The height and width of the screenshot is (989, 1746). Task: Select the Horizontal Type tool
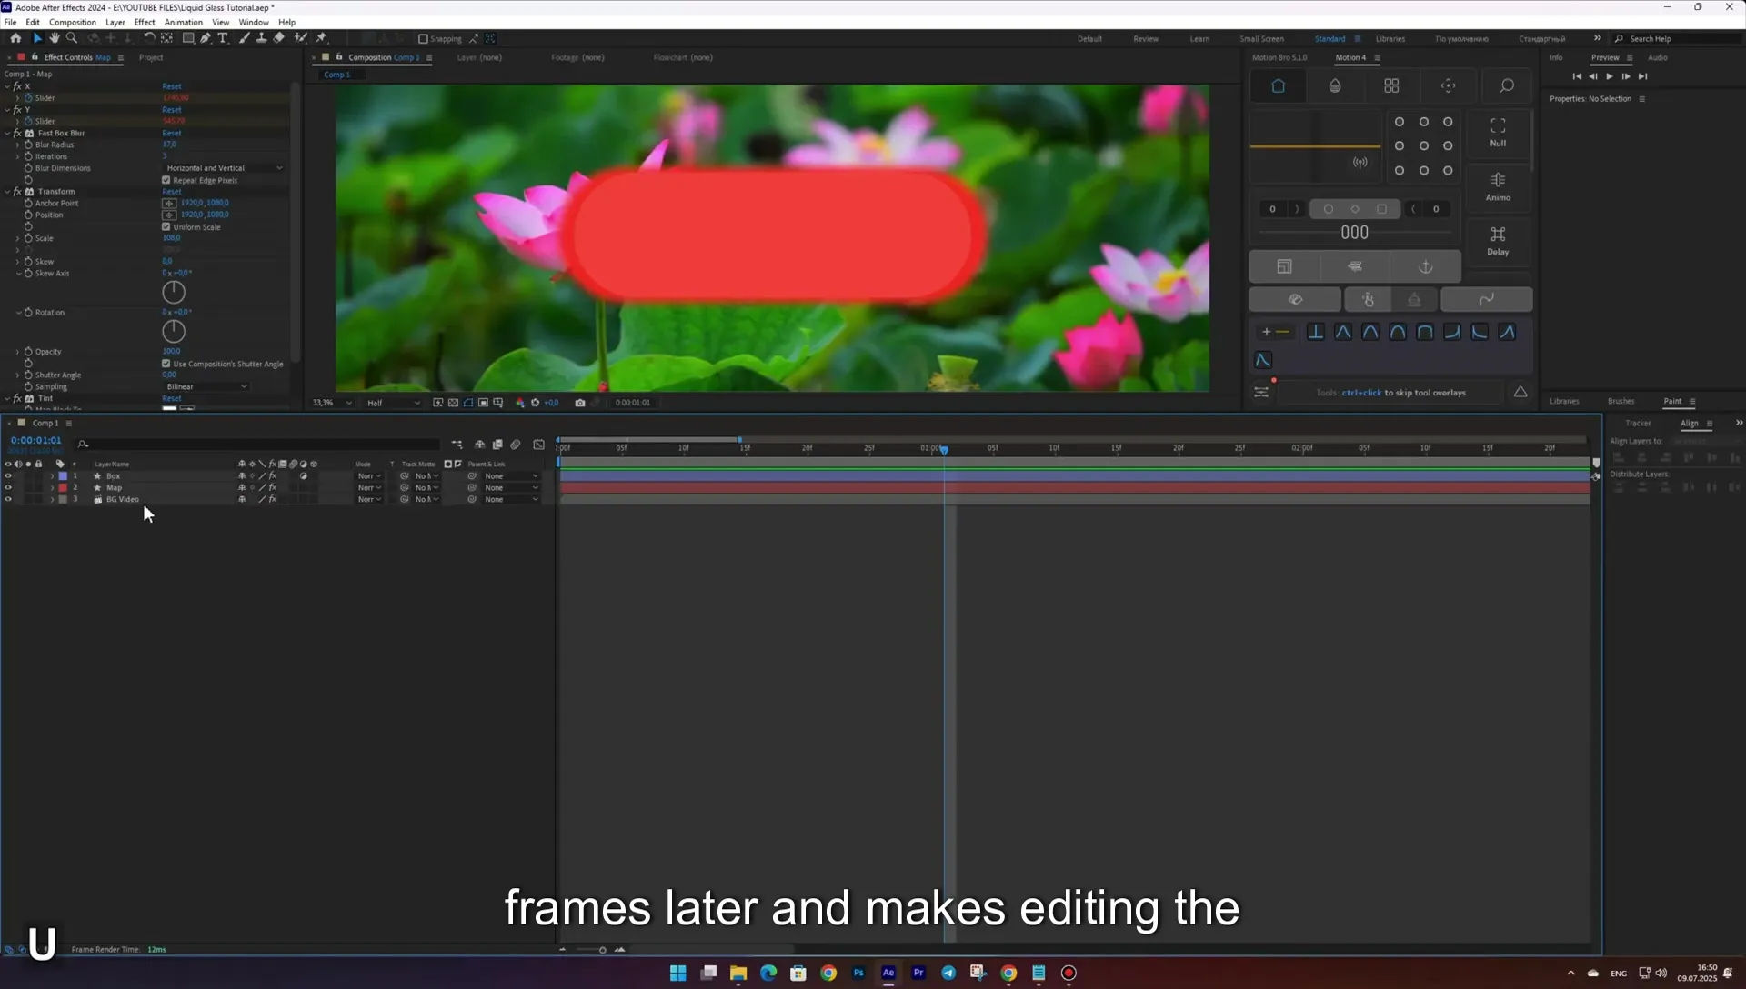point(223,38)
